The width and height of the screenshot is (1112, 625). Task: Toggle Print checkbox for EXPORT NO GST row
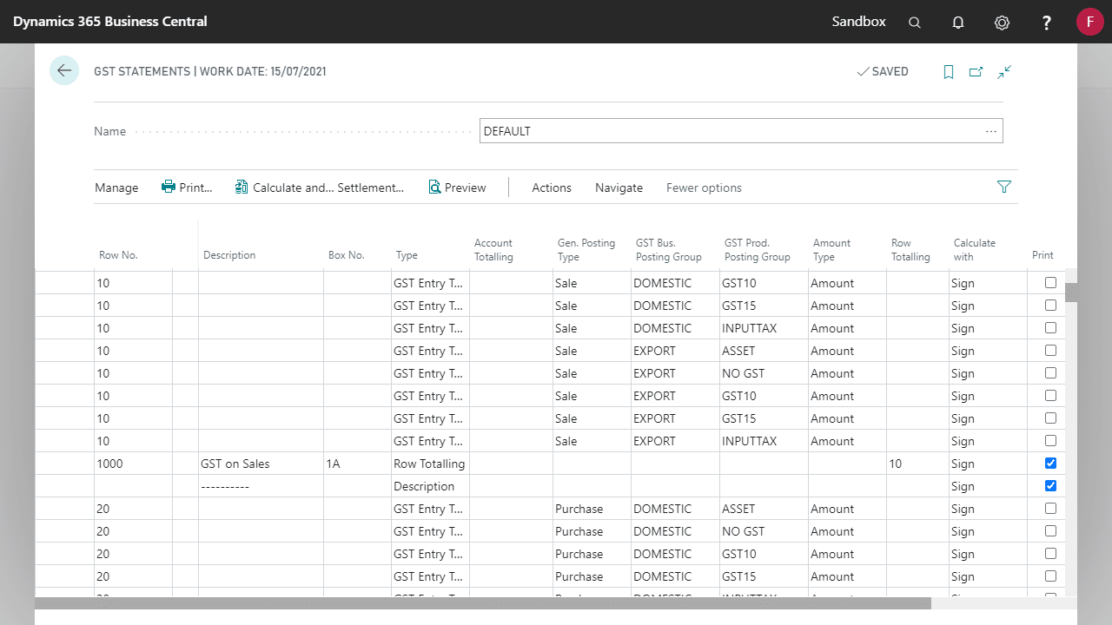[x=1050, y=373]
